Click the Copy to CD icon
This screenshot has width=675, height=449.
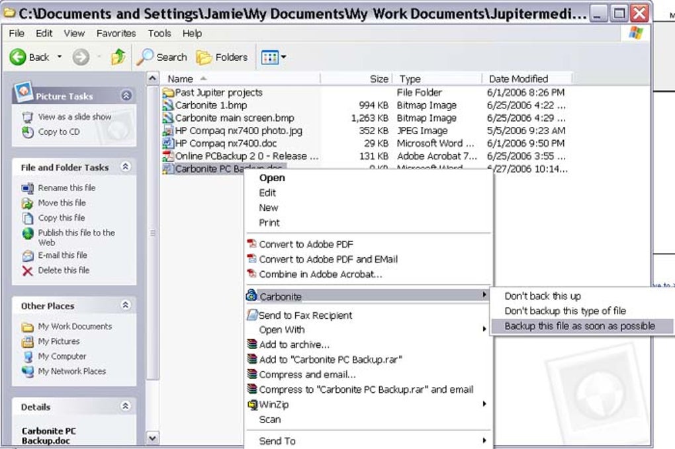pyautogui.click(x=28, y=132)
